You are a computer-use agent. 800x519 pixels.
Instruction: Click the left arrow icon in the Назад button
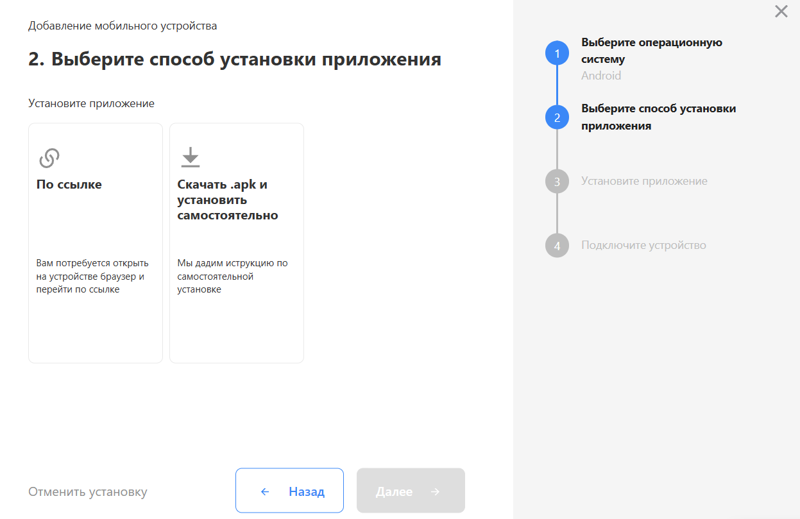[x=265, y=492]
